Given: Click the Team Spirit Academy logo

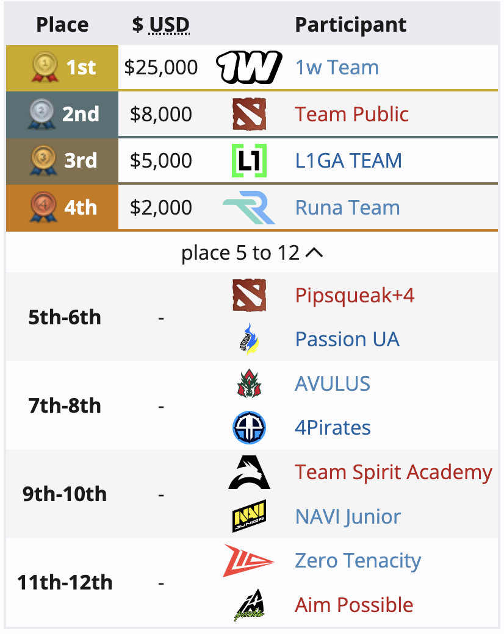Looking at the screenshot, I should (250, 472).
